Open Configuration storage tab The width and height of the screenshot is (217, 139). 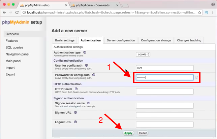tap(156, 40)
